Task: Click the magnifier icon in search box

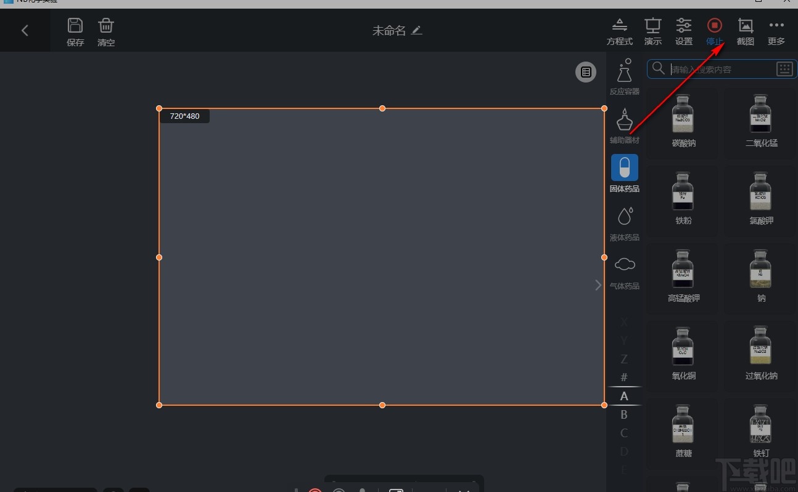Action: (x=658, y=68)
